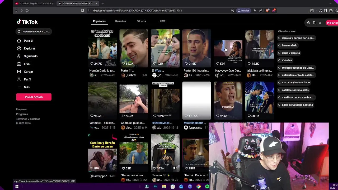Click the share page icon
338x190 pixels.
pyautogui.click(x=261, y=11)
